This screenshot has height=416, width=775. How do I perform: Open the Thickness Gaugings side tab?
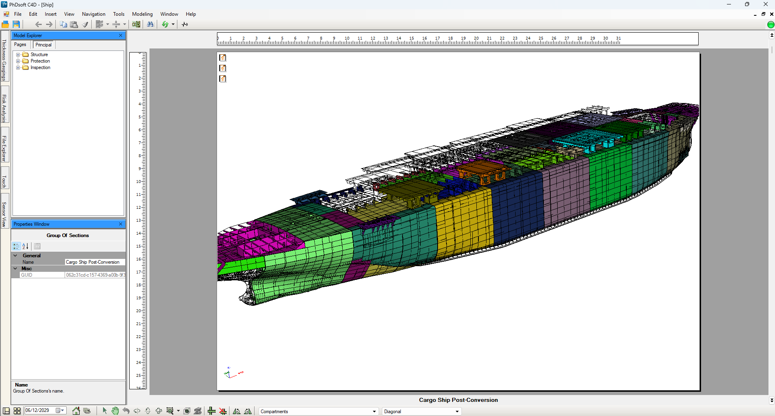coord(4,56)
